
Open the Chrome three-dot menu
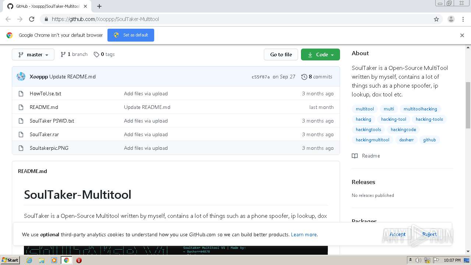[463, 19]
